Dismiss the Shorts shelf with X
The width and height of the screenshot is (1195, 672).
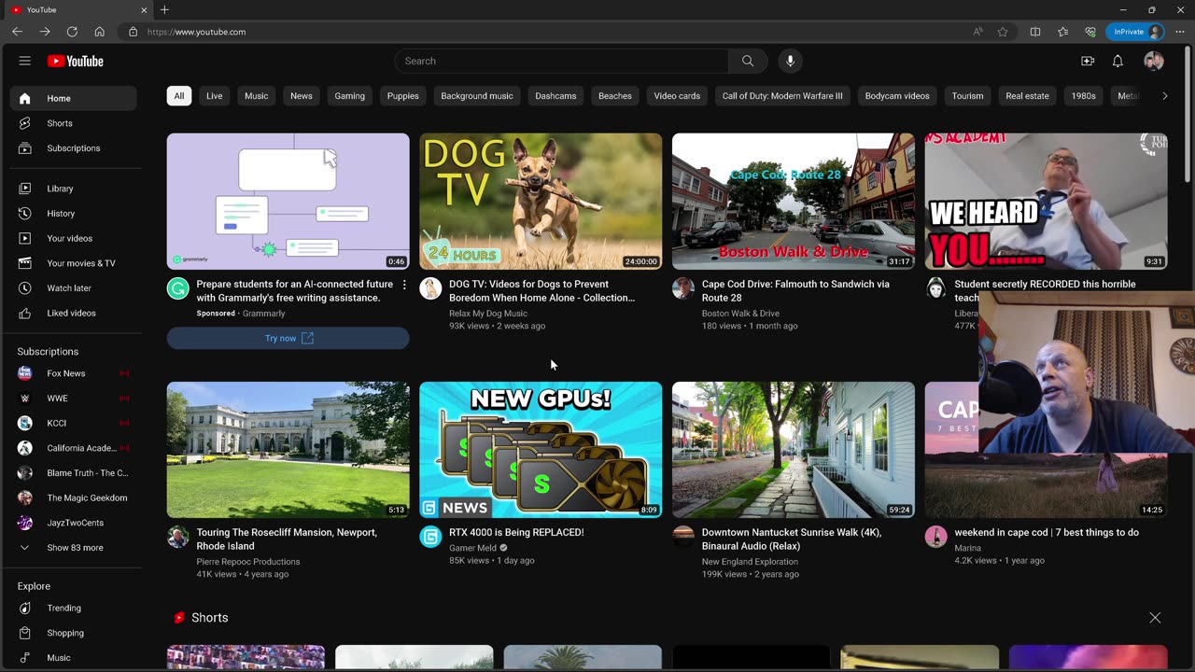click(x=1155, y=618)
